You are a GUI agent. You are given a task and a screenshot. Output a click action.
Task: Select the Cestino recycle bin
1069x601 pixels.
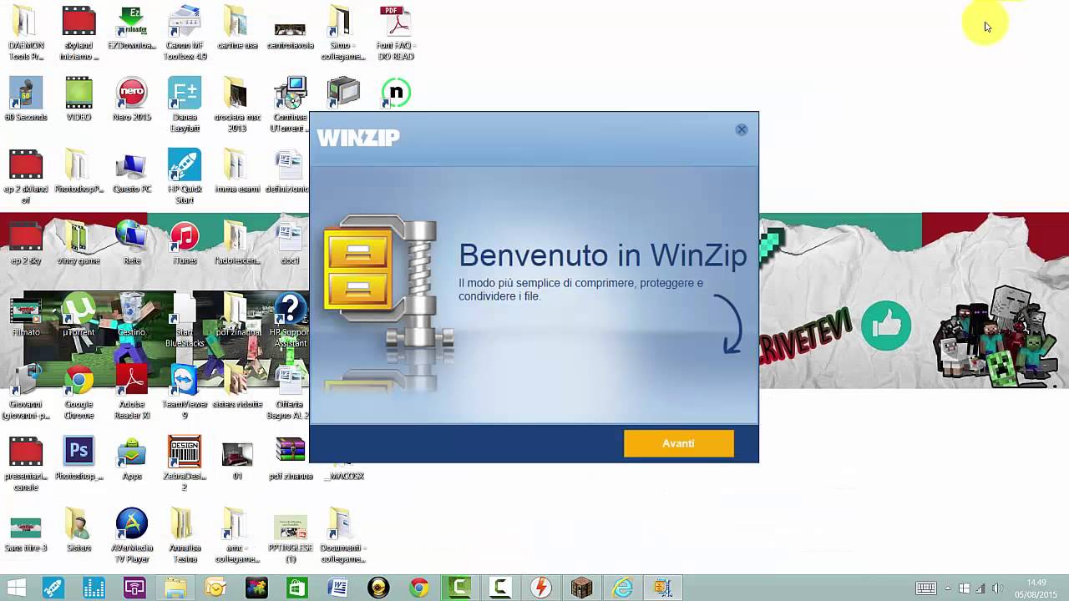(x=131, y=315)
